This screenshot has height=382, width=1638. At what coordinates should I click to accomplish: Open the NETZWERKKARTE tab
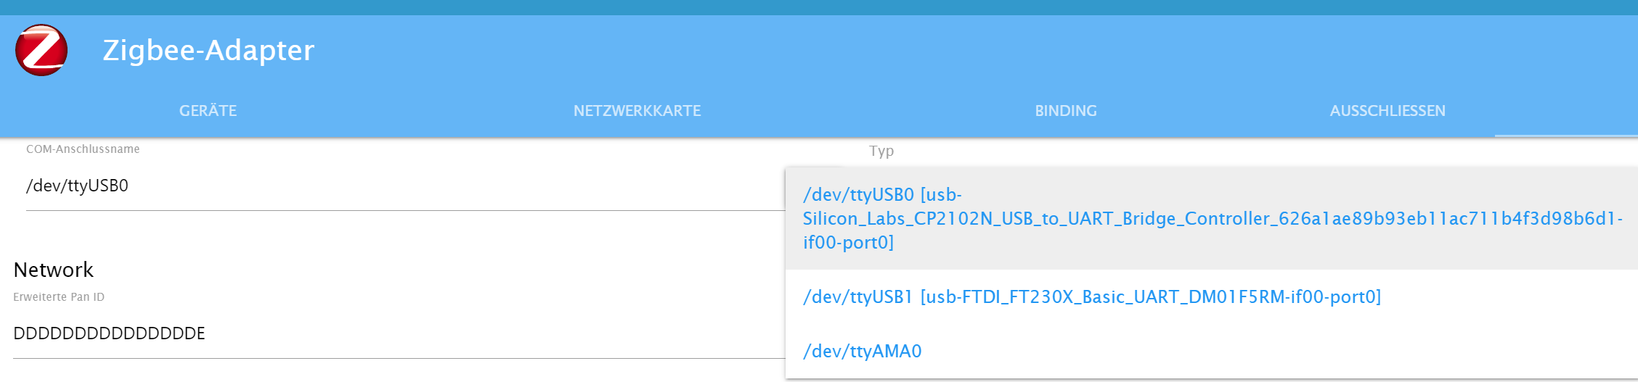pos(637,111)
